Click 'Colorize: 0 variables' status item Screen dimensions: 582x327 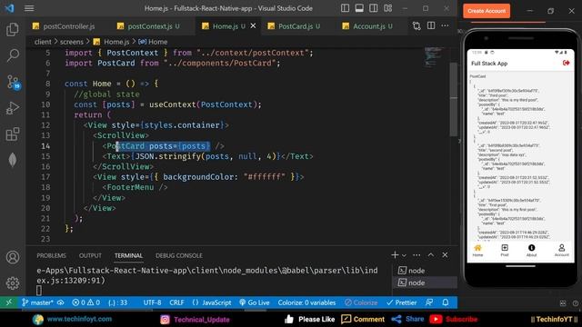[306, 302]
